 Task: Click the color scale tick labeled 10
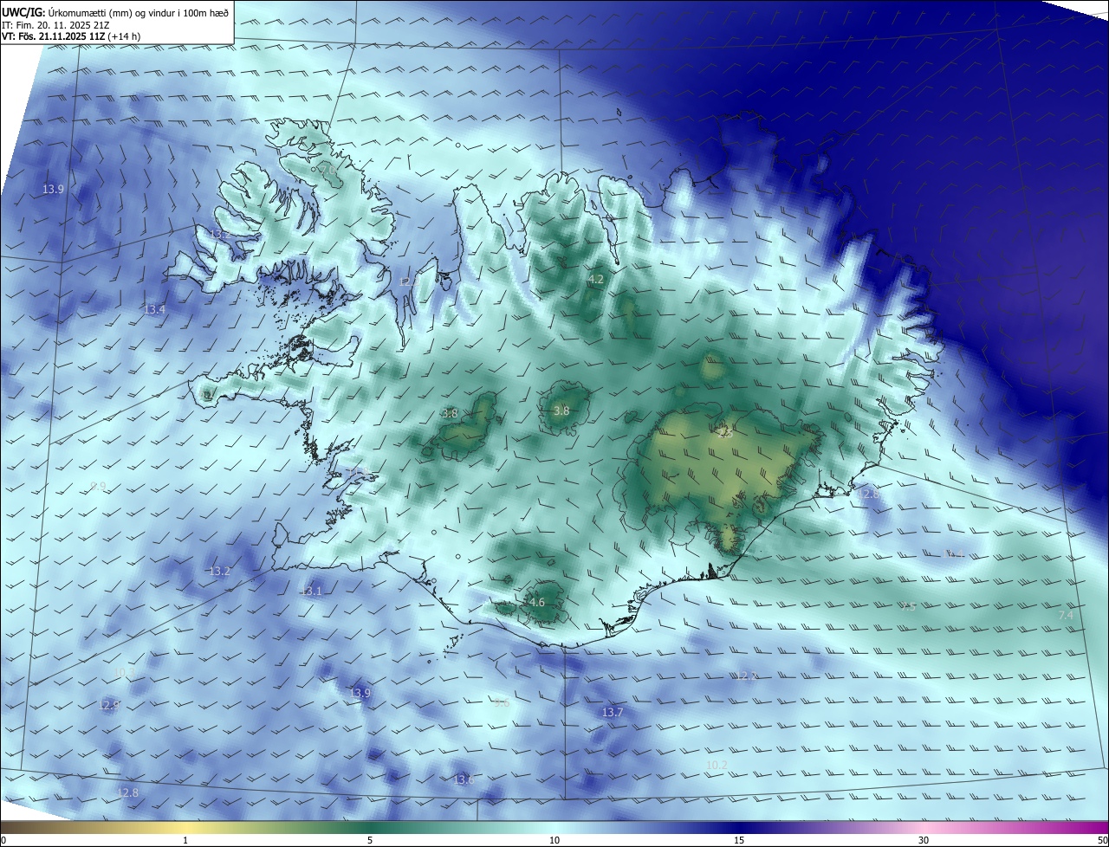554,840
